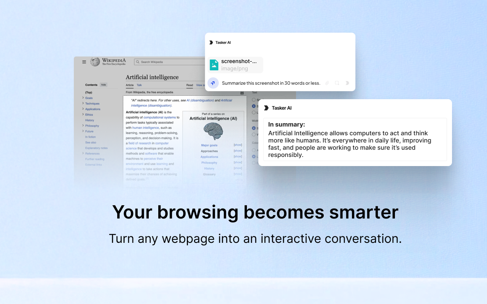The height and width of the screenshot is (304, 487).
Task: Click the blue send-arrow prompt icon
Action: (x=213, y=83)
